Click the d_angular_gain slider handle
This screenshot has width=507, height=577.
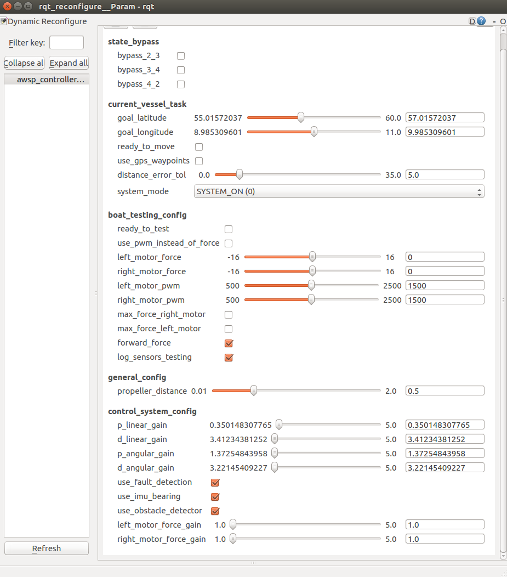click(x=275, y=467)
